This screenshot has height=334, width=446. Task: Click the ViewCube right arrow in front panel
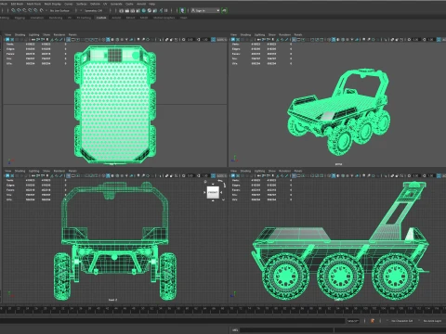coord(221,192)
